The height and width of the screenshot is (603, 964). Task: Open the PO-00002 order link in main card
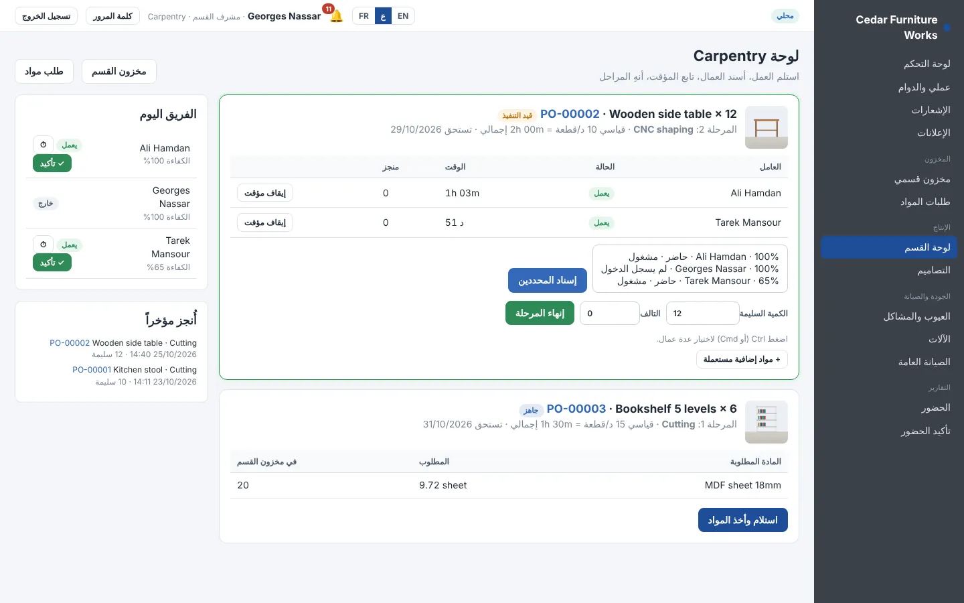570,114
